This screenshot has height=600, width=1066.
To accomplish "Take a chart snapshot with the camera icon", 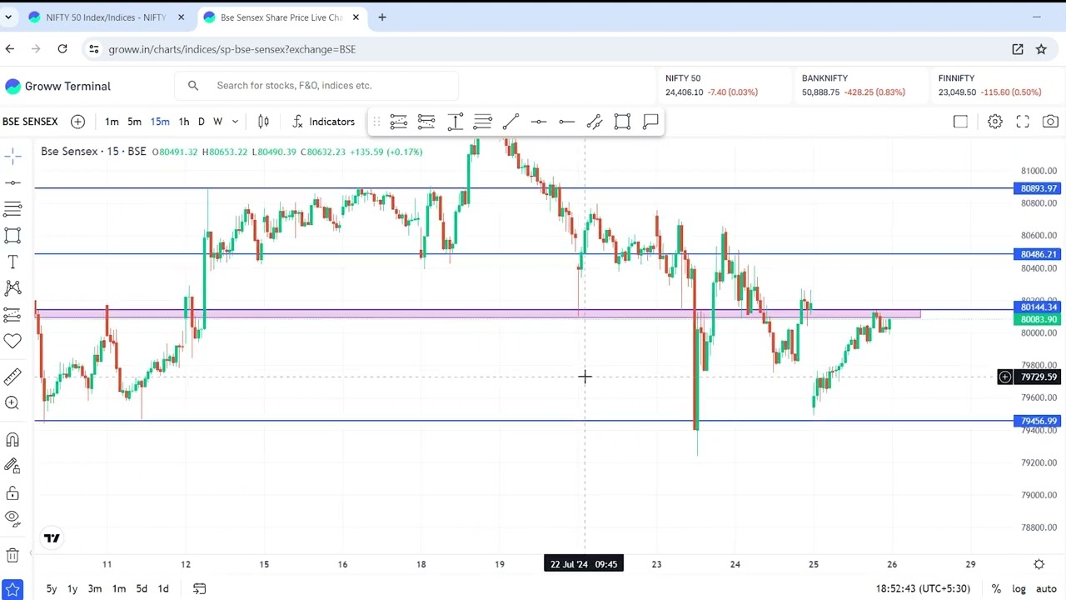I will click(1050, 122).
